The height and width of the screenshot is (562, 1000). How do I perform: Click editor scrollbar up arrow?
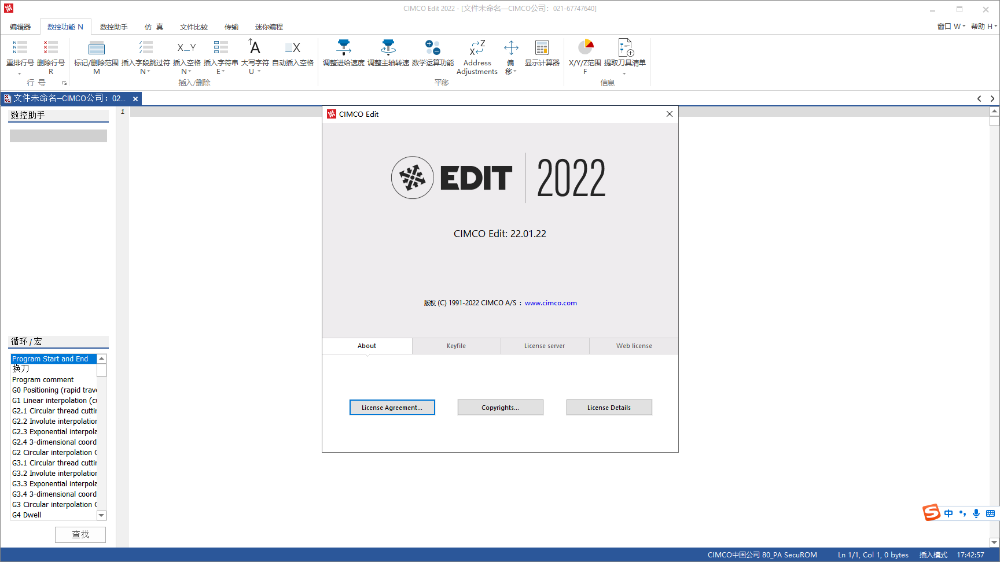tap(994, 111)
